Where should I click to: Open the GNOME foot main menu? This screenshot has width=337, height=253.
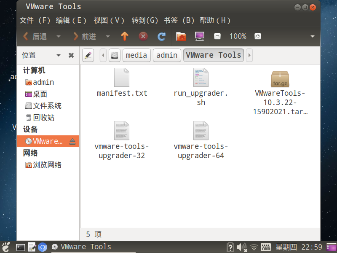click(x=6, y=247)
